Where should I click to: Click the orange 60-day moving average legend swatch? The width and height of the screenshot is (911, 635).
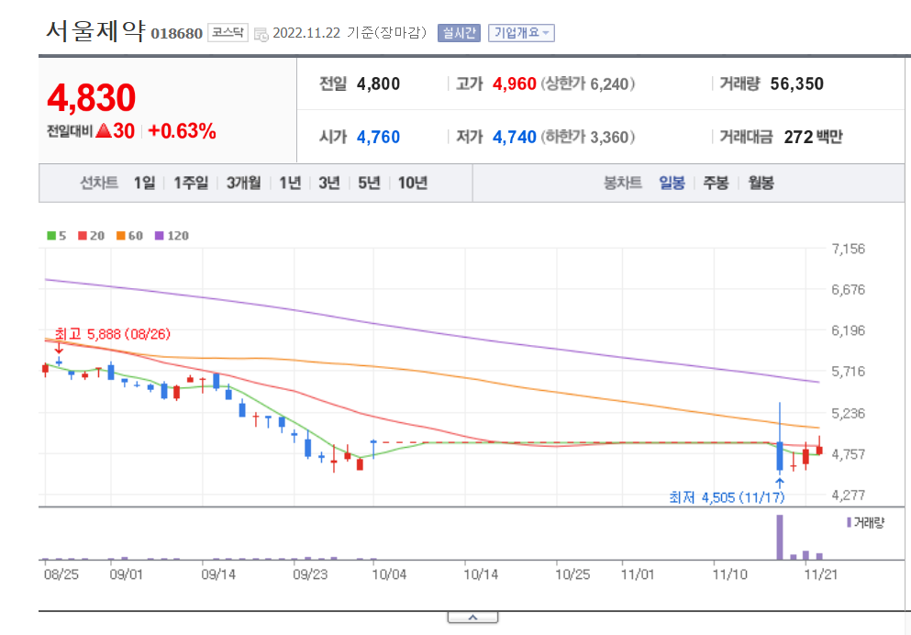(121, 235)
